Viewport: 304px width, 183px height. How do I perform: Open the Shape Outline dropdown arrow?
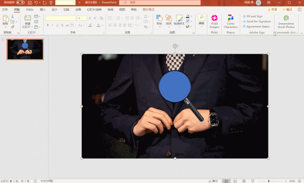192,21
